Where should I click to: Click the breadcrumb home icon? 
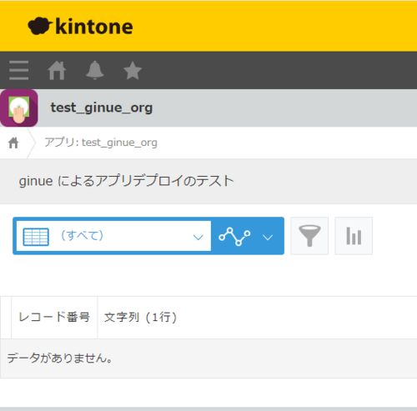click(x=13, y=143)
